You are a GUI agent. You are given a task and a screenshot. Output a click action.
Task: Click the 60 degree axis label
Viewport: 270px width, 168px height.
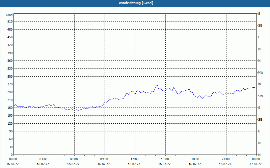click(11, 139)
